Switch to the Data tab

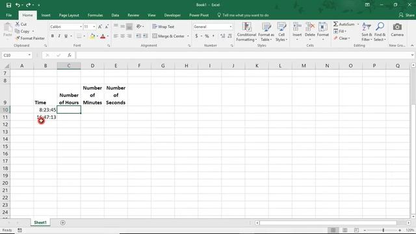click(x=115, y=15)
